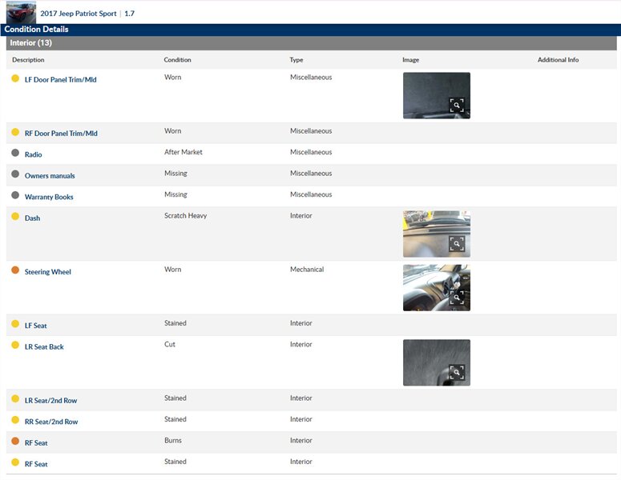Image resolution: width=621 pixels, height=480 pixels.
Task: Click gray status dot beside Radio
Action: click(x=15, y=154)
